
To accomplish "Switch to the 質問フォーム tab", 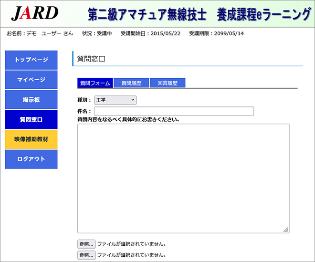I will point(95,83).
